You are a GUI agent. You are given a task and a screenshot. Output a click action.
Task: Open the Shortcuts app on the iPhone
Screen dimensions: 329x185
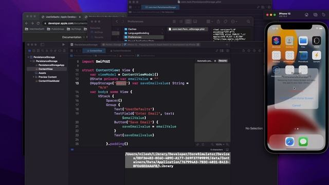277,41
